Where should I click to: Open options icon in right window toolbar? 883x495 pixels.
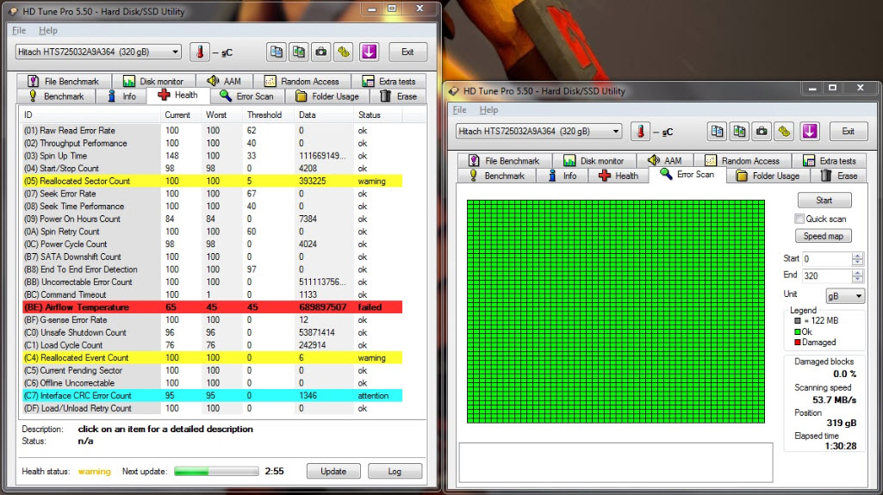pos(785,132)
